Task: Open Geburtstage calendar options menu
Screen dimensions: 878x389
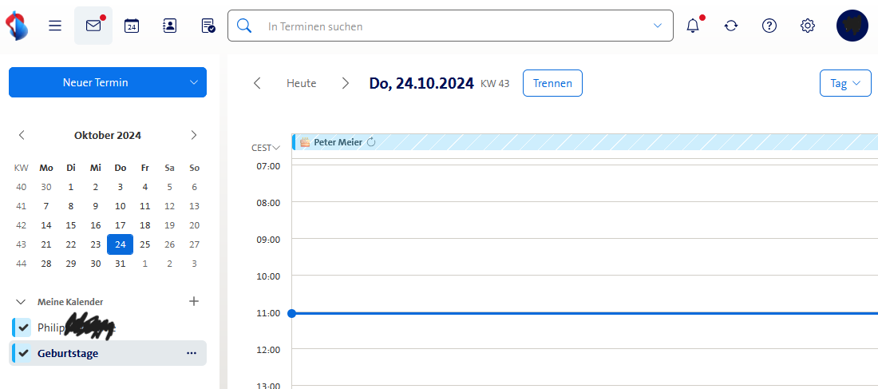Action: 191,353
